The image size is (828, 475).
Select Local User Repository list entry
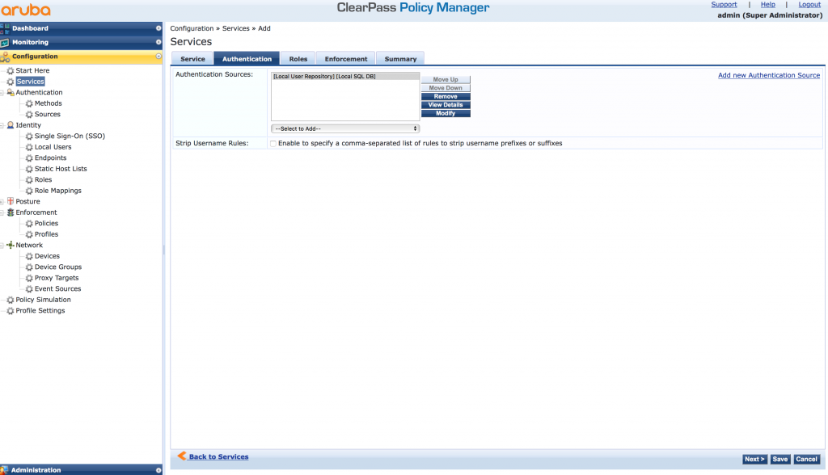[x=345, y=77]
